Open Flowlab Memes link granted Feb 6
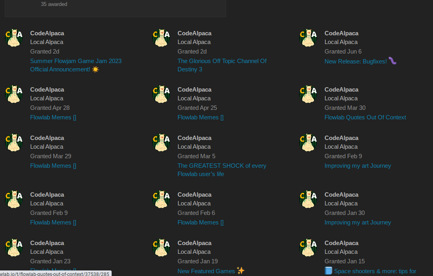The image size is (433, 276). point(201,222)
